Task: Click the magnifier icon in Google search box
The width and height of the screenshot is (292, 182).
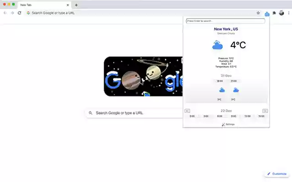Action: [x=90, y=113]
